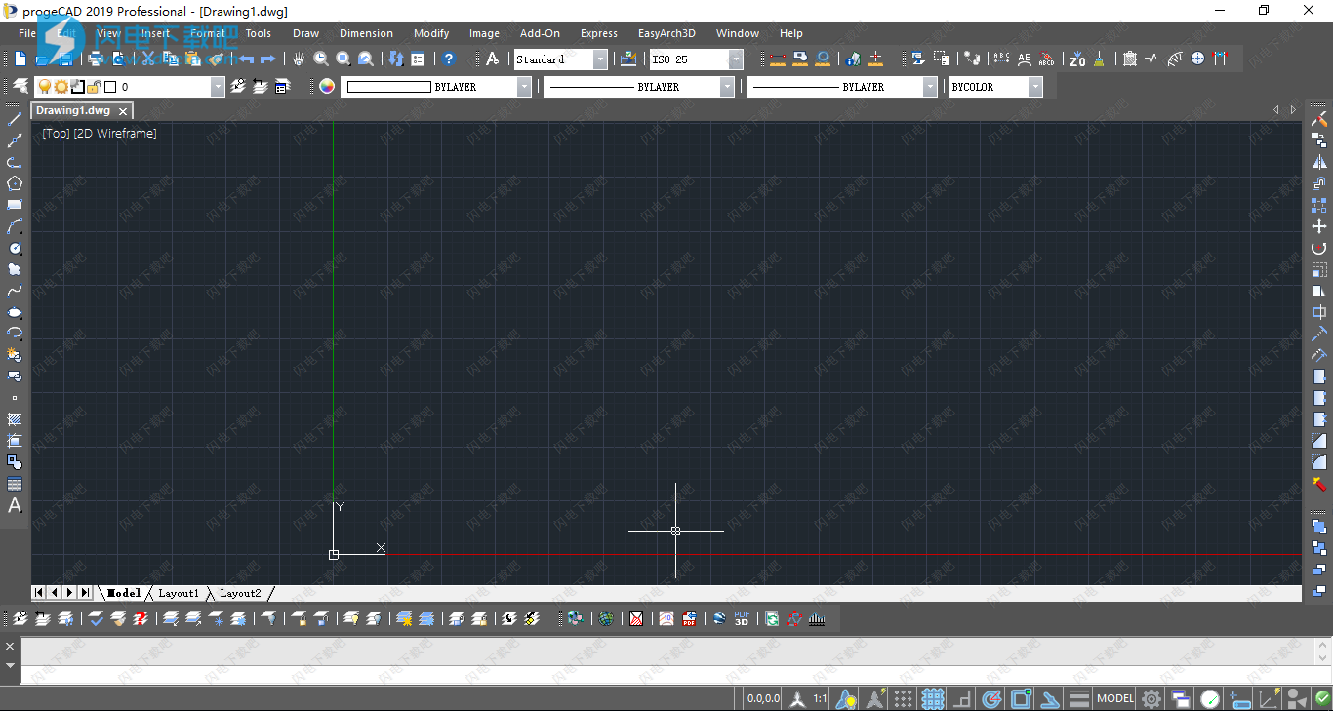This screenshot has height=711, width=1333.
Task: Toggle ortho mode in status bar
Action: (x=962, y=698)
